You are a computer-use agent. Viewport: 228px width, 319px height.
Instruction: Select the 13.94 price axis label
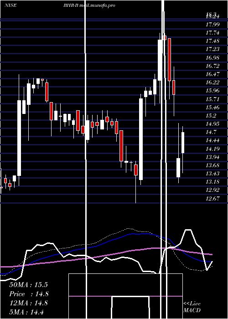coord(212,157)
